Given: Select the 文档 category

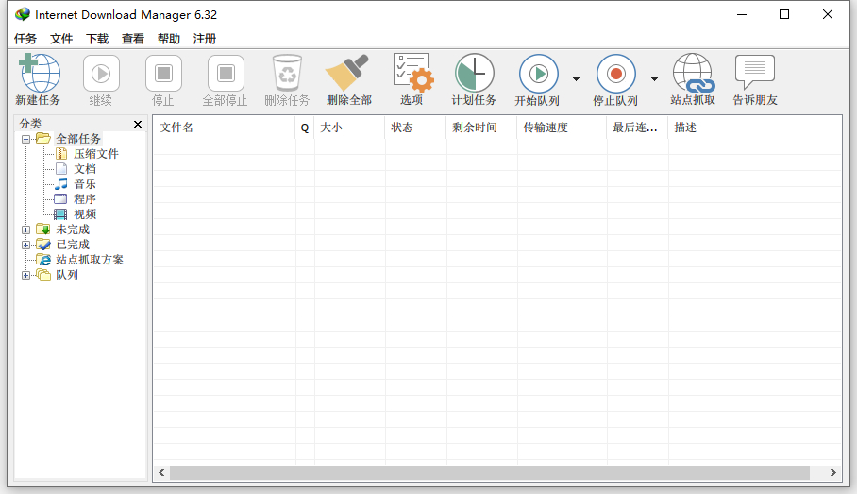Looking at the screenshot, I should click(x=85, y=169).
